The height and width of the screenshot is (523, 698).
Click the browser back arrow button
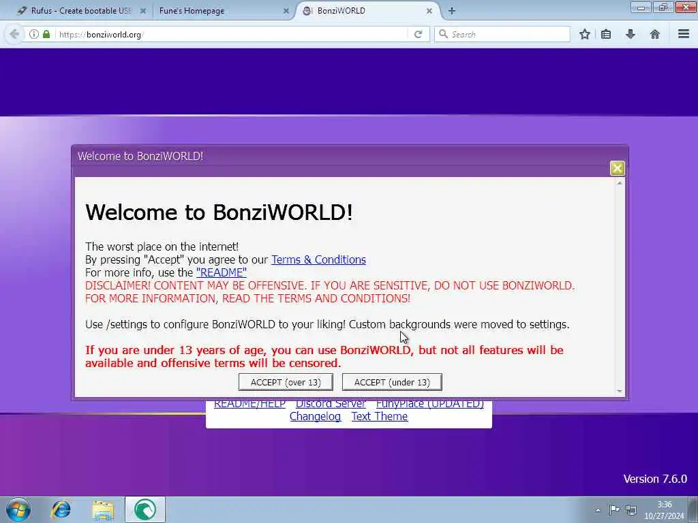pos(14,34)
